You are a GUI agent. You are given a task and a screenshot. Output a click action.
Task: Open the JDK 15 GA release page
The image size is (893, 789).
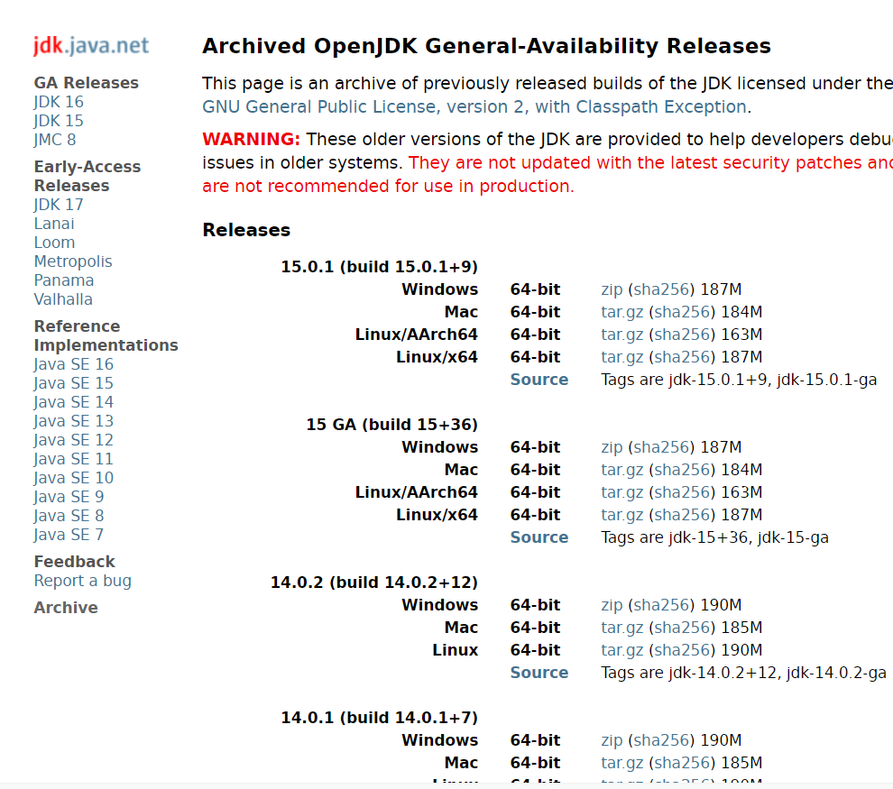pyautogui.click(x=58, y=120)
